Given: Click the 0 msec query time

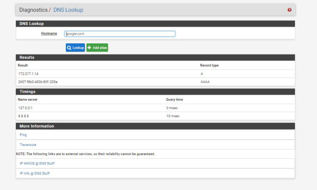Looking at the screenshot, I should 172,108.
